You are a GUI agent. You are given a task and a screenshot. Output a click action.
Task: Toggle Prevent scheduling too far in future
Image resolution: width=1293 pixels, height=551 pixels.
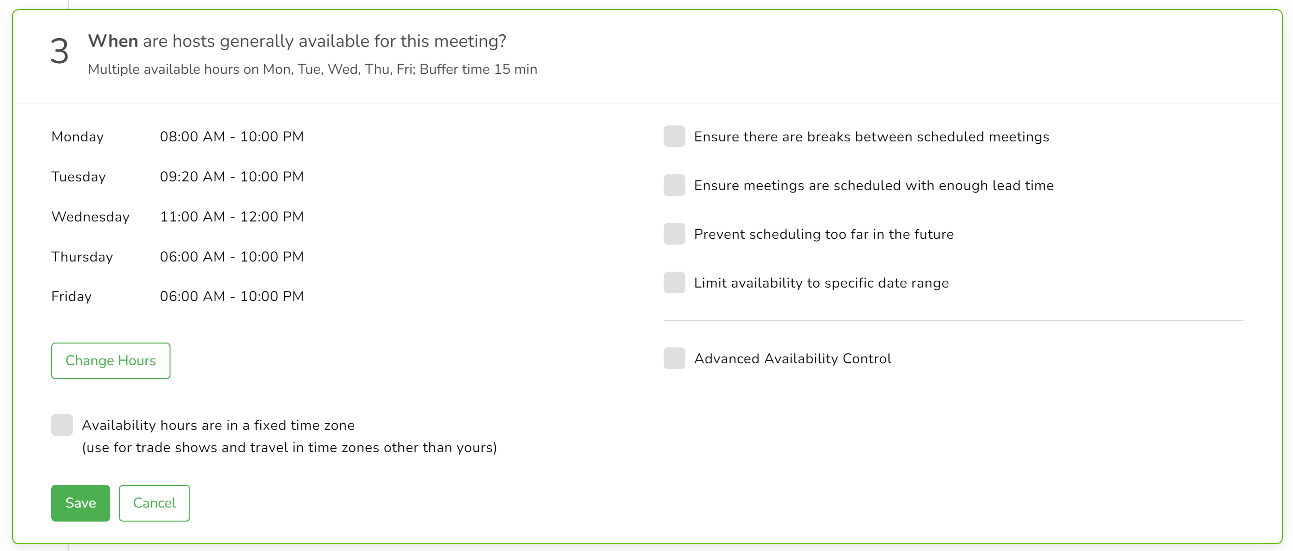[x=674, y=234]
